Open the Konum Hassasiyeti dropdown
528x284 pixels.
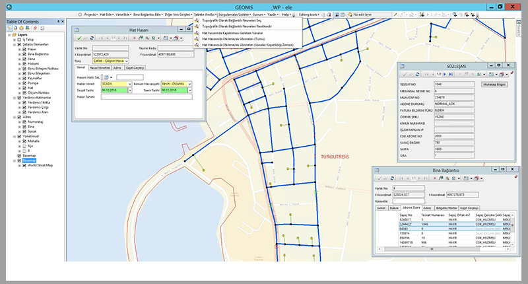[189, 84]
